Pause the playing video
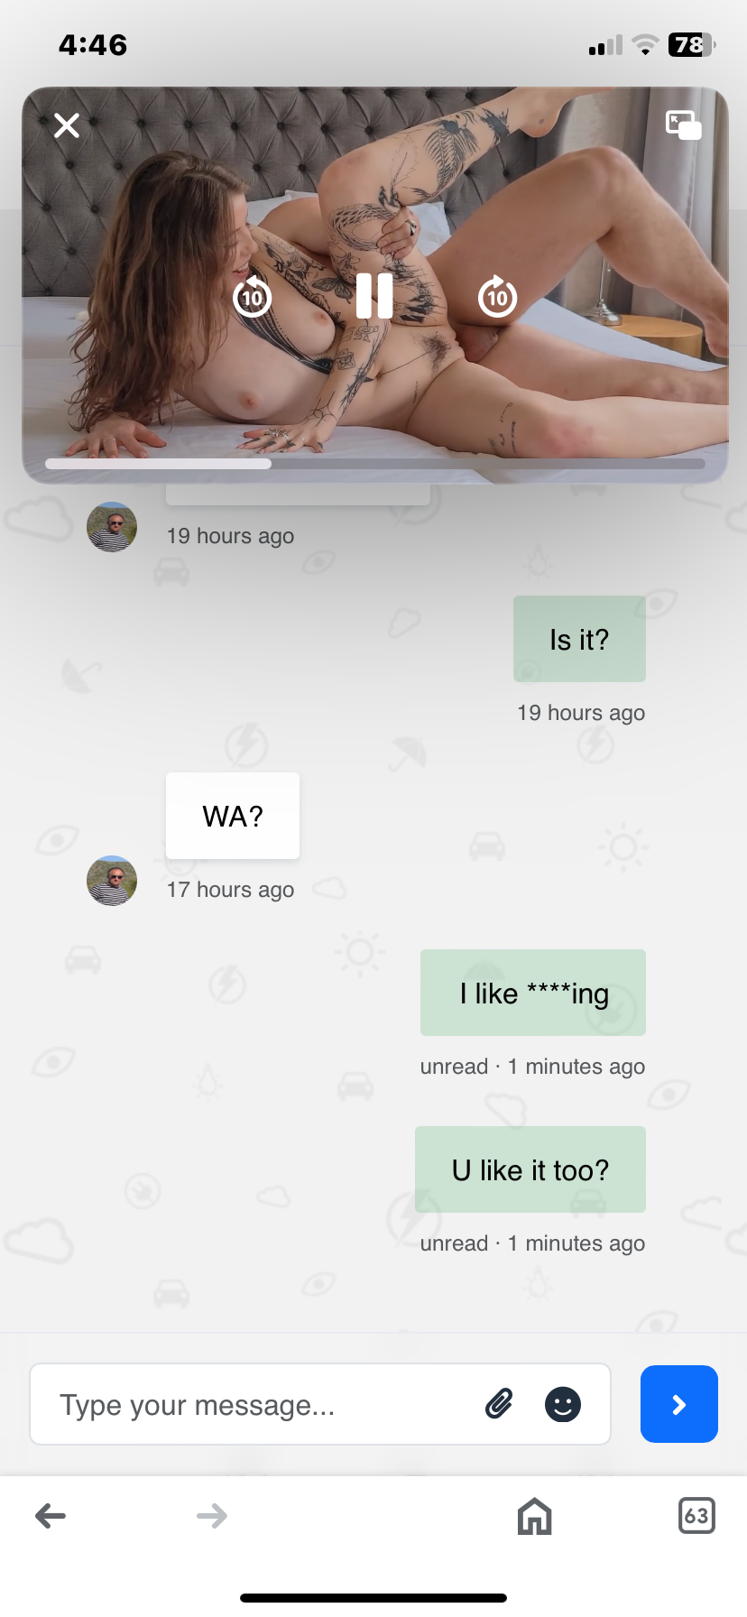The height and width of the screenshot is (1617, 747). 374,296
